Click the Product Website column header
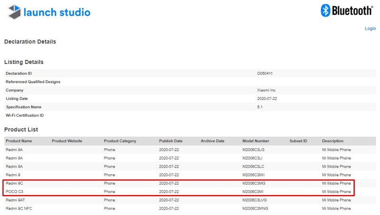The image size is (380, 215). pos(67,141)
